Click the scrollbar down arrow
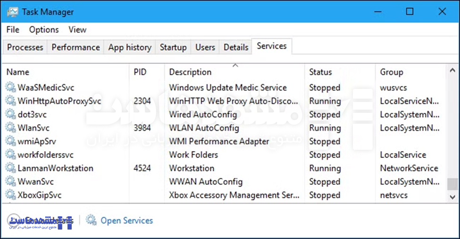The height and width of the screenshot is (239, 460). point(452,197)
